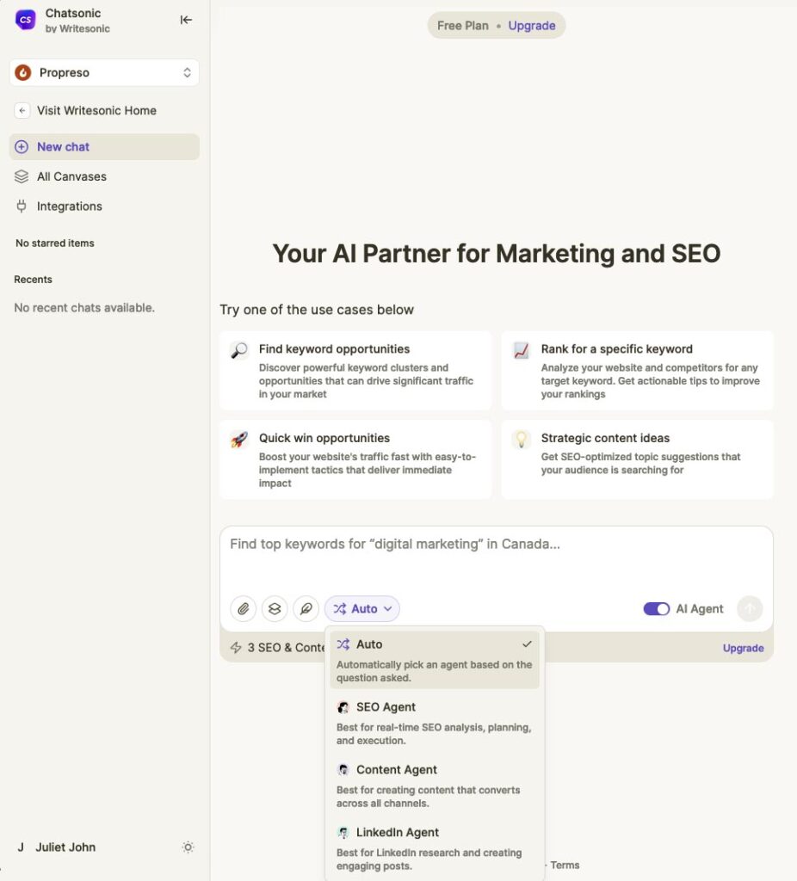Click the stacked layers icon in prompt box
The image size is (797, 881).
coord(275,609)
